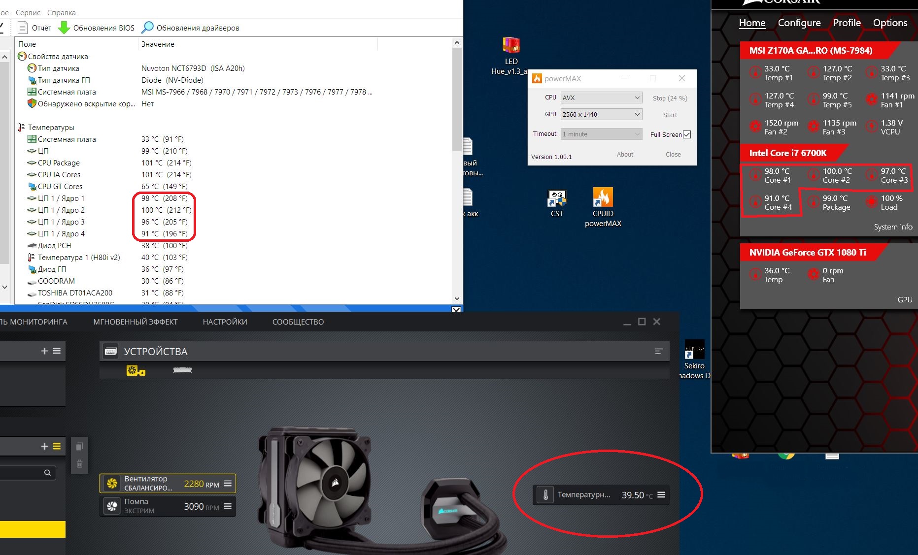Select the ЦП 1 / Ядро 2 row

[x=233, y=210]
